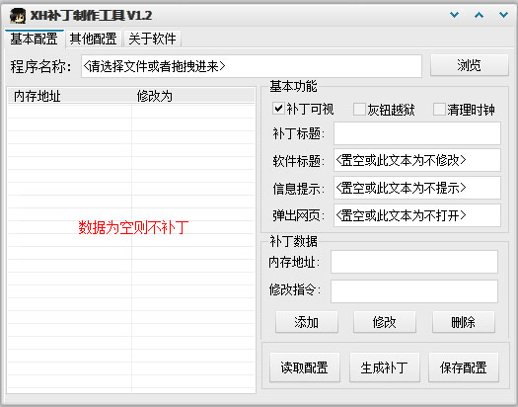The image size is (518, 407).
Task: Click the 添加 button
Action: tap(307, 322)
